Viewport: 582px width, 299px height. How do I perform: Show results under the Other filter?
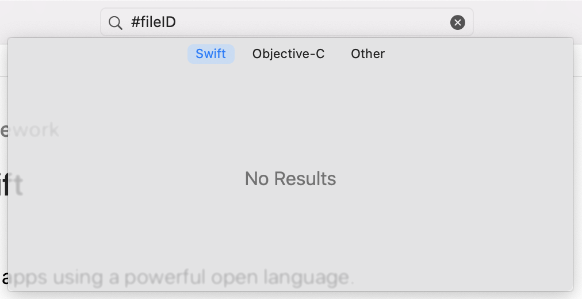(367, 54)
